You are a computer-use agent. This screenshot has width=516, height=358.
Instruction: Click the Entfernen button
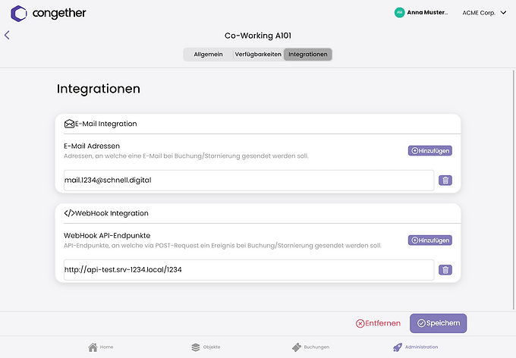click(x=378, y=323)
